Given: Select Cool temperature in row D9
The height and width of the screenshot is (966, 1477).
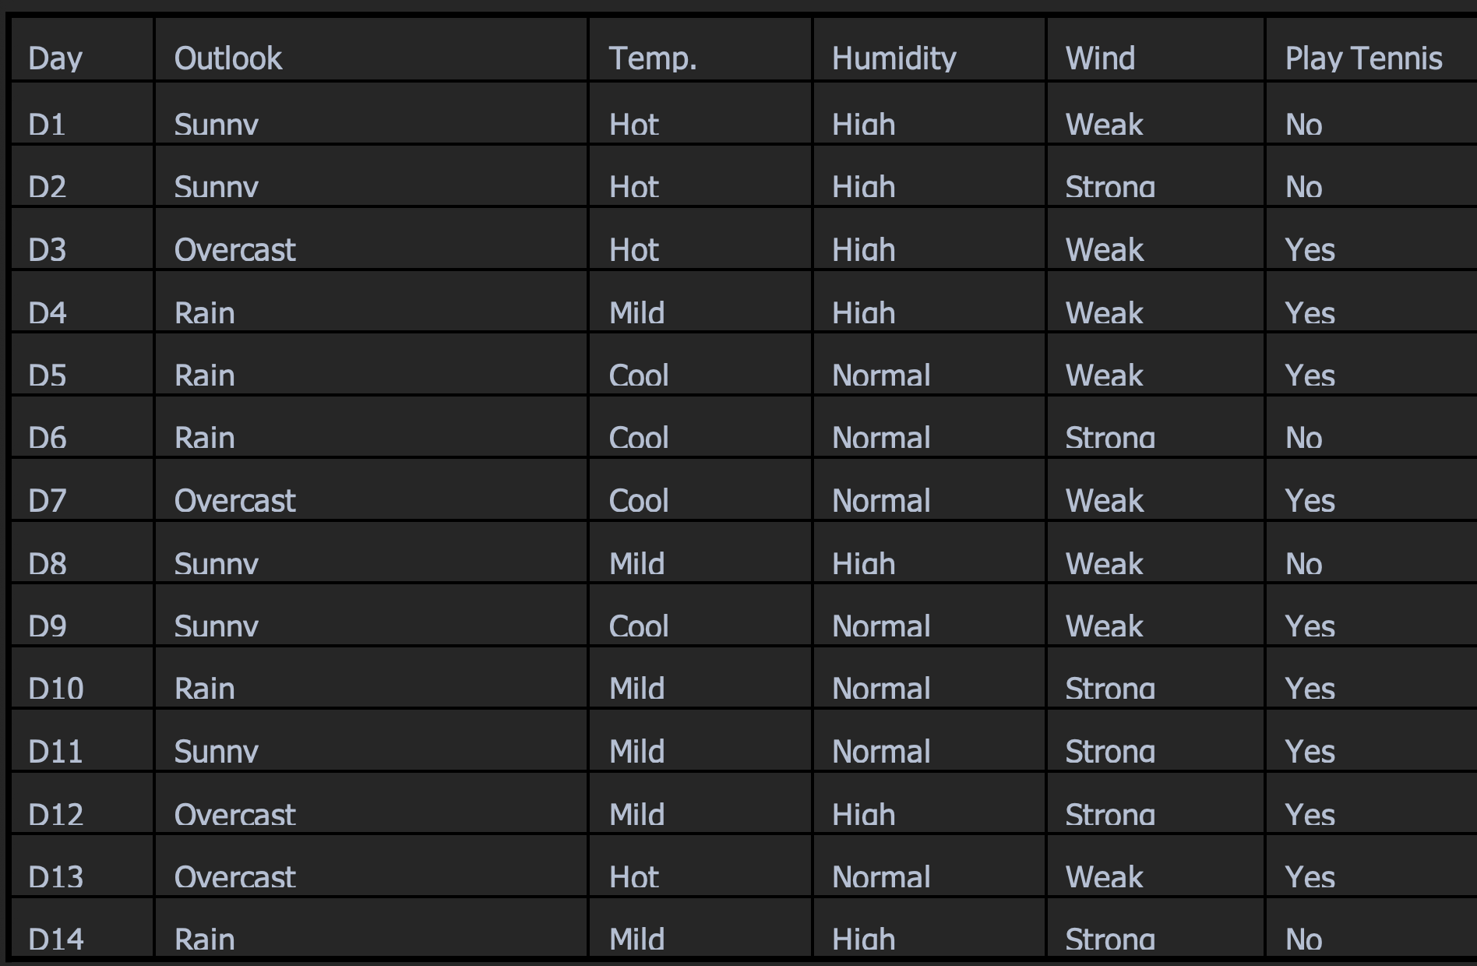Looking at the screenshot, I should click(x=639, y=626).
